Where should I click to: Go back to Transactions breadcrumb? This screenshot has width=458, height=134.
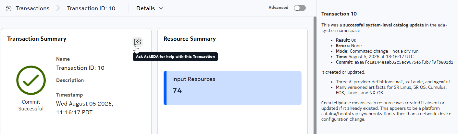click(32, 8)
